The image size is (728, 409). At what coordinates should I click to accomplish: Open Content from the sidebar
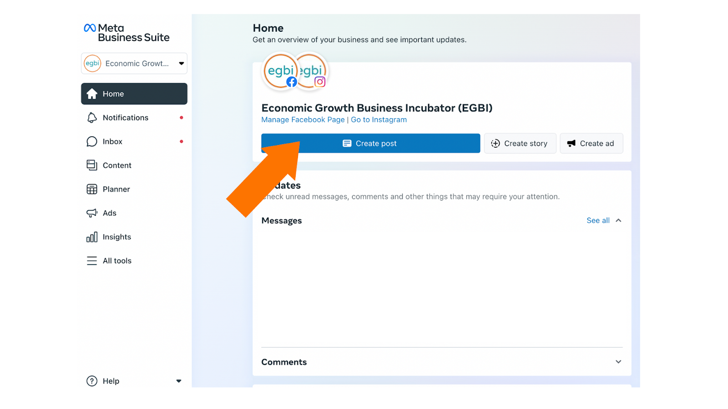click(134, 165)
